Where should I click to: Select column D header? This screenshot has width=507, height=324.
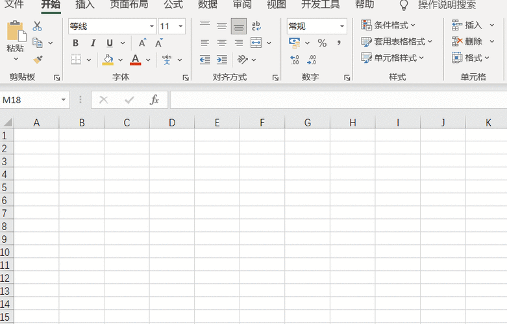click(172, 122)
